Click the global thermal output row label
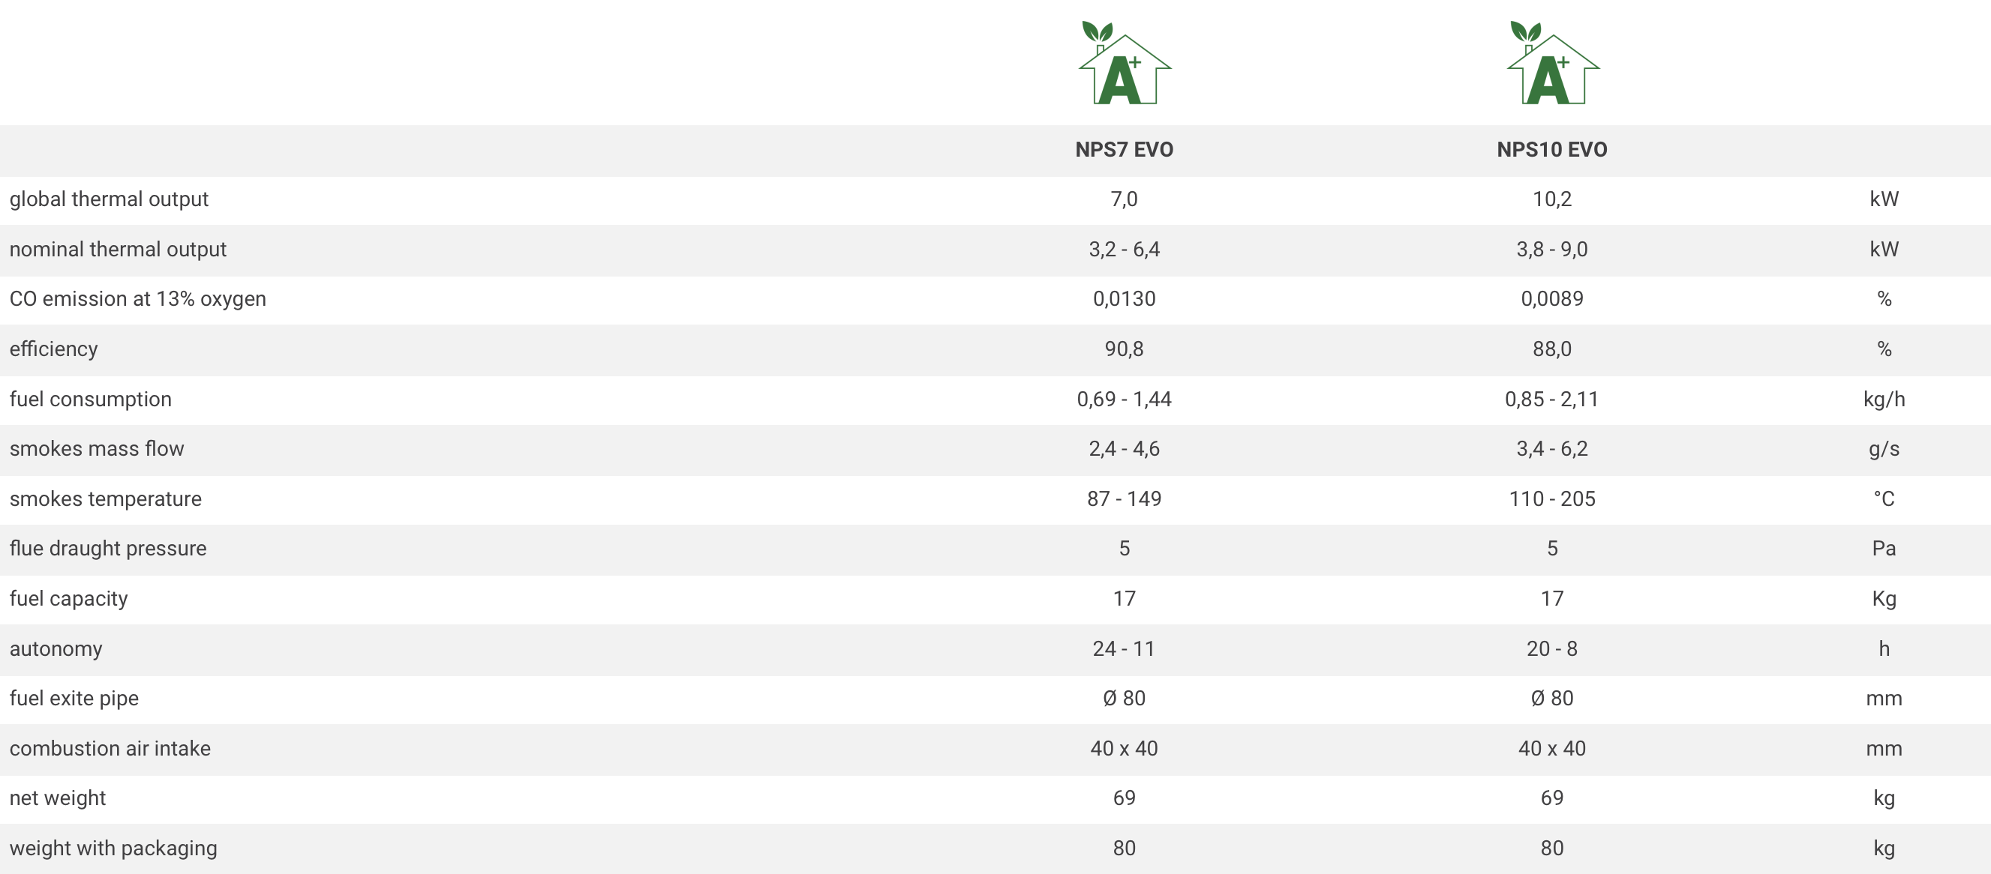1991x874 pixels. tap(109, 199)
